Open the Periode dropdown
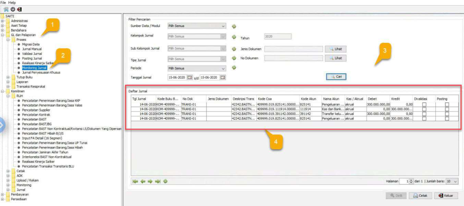The image size is (464, 206). (223, 68)
